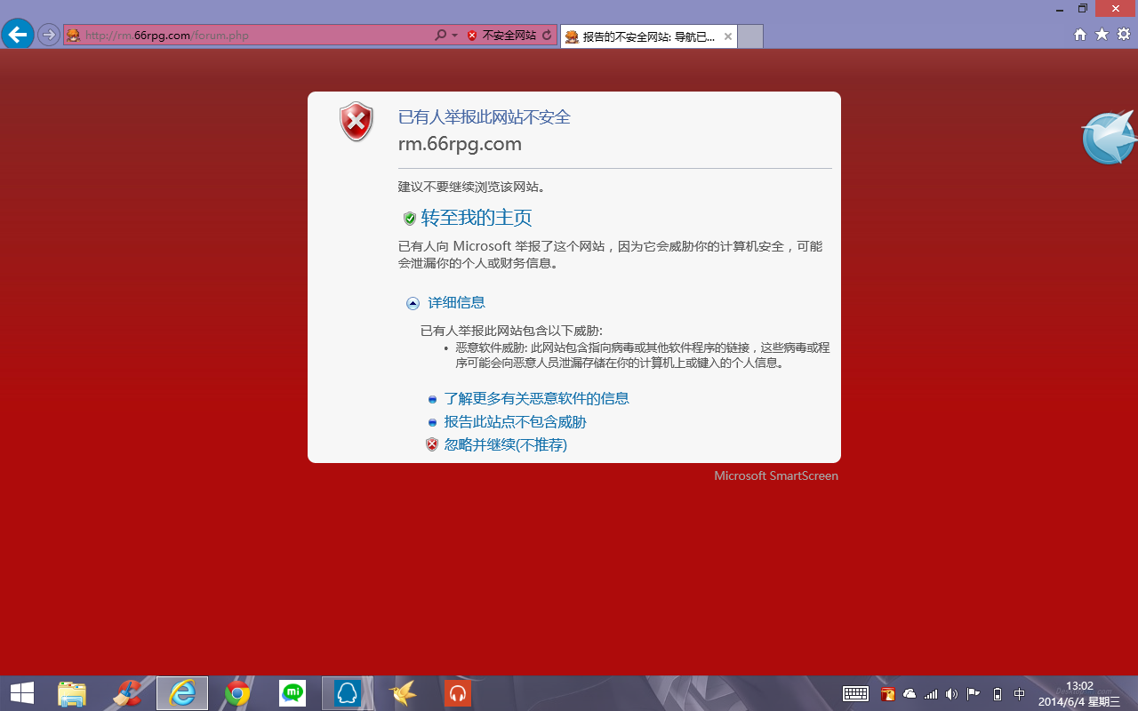Image resolution: width=1138 pixels, height=711 pixels.
Task: Open the touch keyboard tray icon
Action: [x=855, y=694]
